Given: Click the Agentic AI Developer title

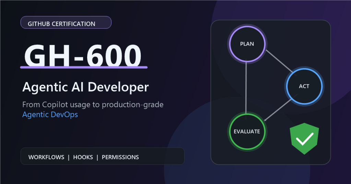Looking at the screenshot, I should coord(85,87).
